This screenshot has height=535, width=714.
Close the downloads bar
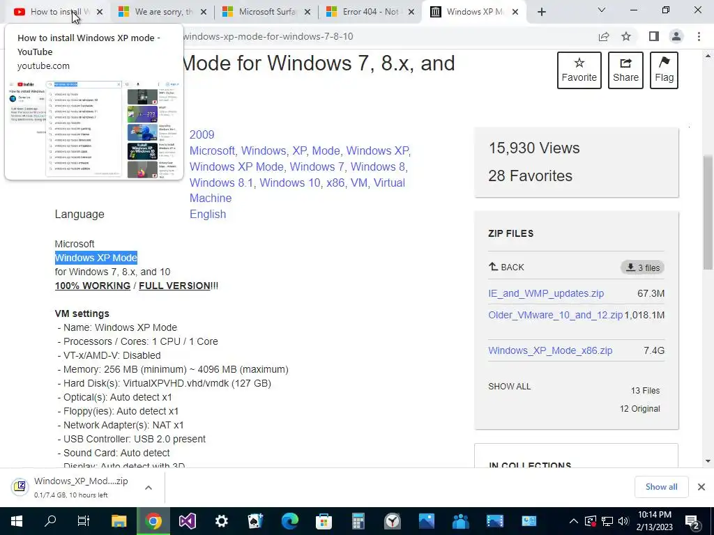tap(701, 487)
